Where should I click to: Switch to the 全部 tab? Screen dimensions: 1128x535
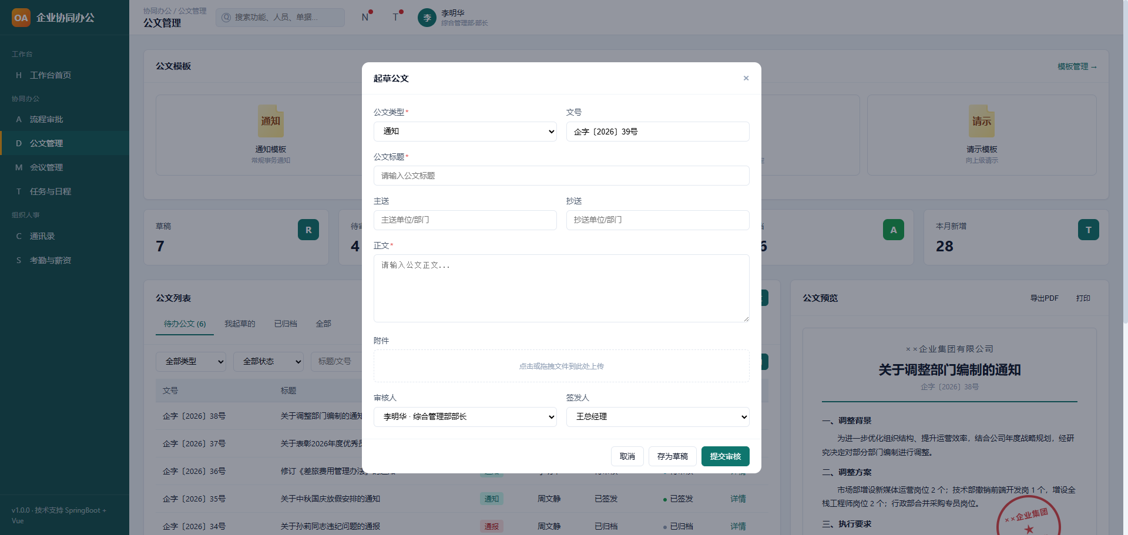point(323,324)
